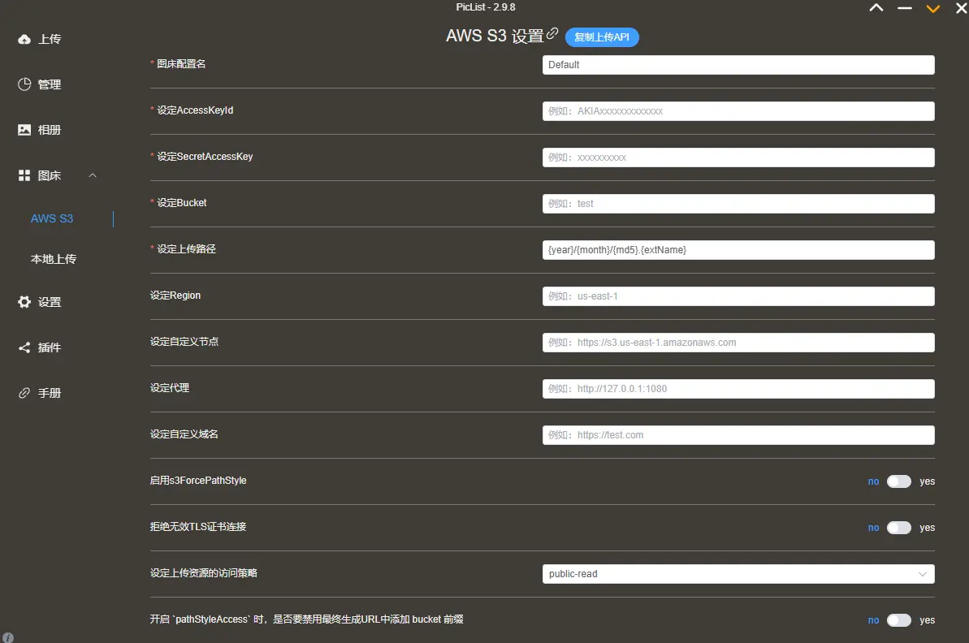Click the orange down-chevron in title bar
The image size is (969, 643).
933,8
